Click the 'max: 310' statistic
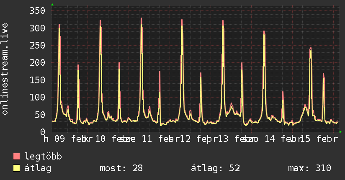This screenshot has height=180, width=345. coord(309,168)
